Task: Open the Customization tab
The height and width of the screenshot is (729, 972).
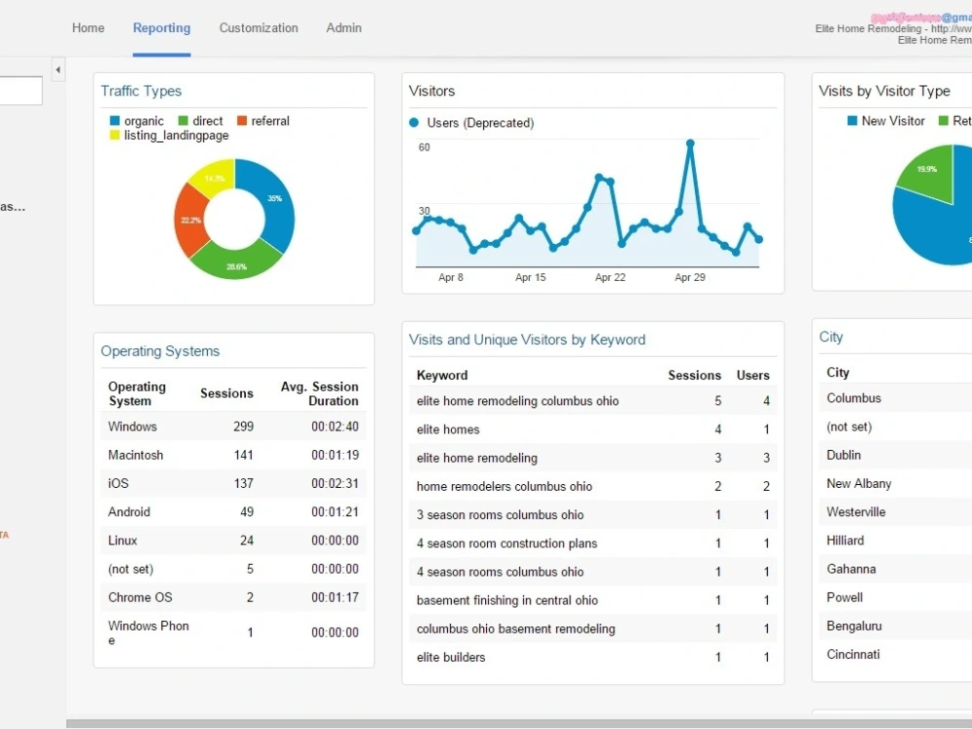Action: coord(259,28)
